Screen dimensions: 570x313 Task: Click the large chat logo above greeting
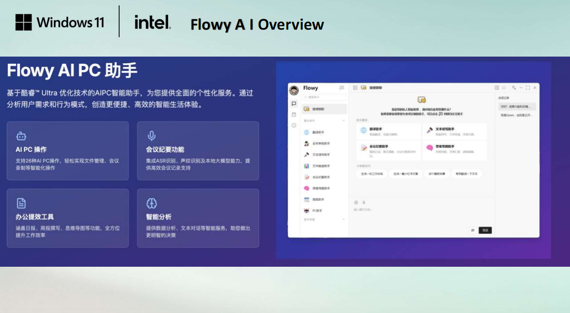point(422,100)
